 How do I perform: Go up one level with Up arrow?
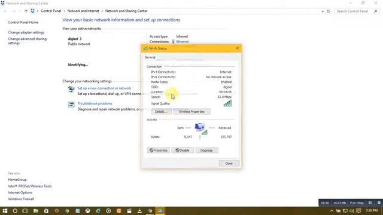[26, 11]
